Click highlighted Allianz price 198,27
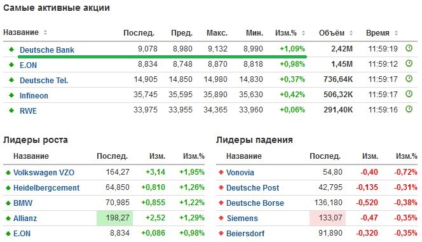The image size is (422, 242). (114, 218)
